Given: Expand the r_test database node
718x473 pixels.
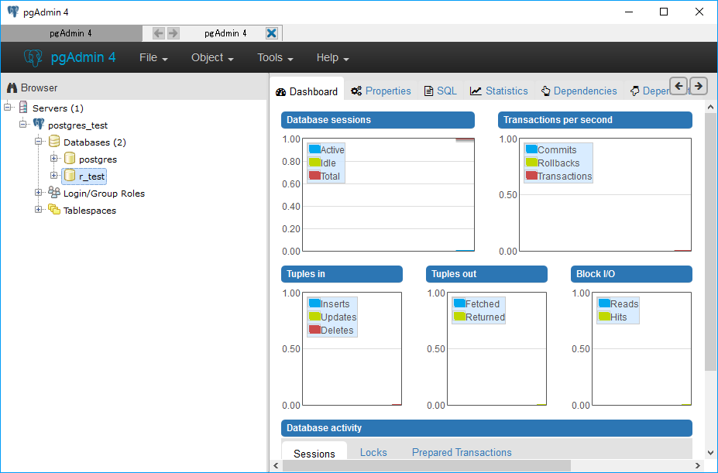Looking at the screenshot, I should click(x=54, y=176).
